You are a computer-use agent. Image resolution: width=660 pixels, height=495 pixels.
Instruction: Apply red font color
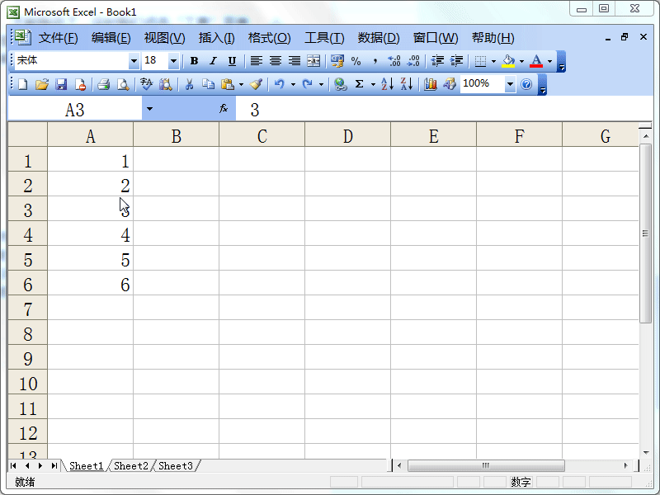tap(536, 61)
